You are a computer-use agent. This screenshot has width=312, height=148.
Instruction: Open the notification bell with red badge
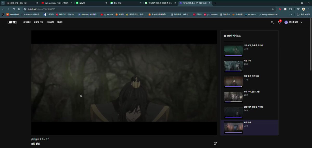point(279,22)
